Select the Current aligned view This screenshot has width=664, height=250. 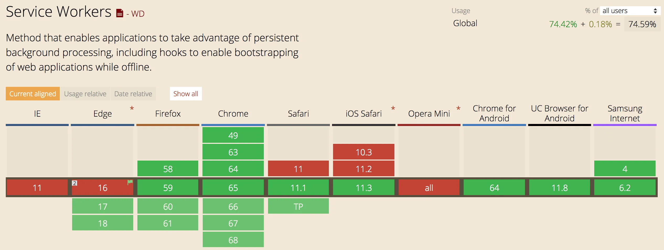coord(33,94)
